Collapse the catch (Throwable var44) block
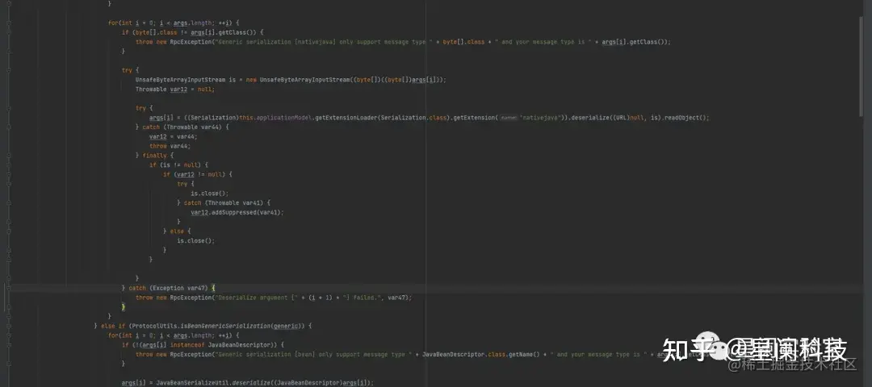 [x=8, y=127]
